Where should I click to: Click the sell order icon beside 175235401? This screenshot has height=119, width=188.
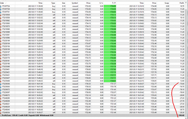[1, 69]
